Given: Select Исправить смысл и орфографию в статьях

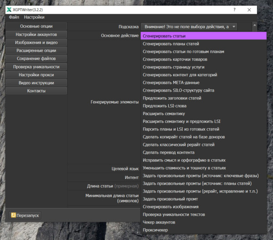Looking at the screenshot, I should point(203,160).
